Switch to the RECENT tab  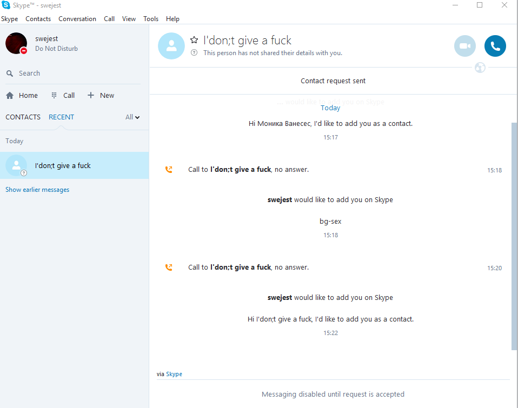[62, 117]
